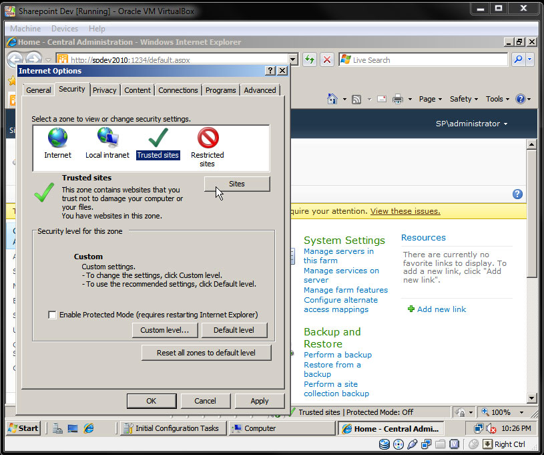Switch to the Content tab
544x455 pixels.
138,90
